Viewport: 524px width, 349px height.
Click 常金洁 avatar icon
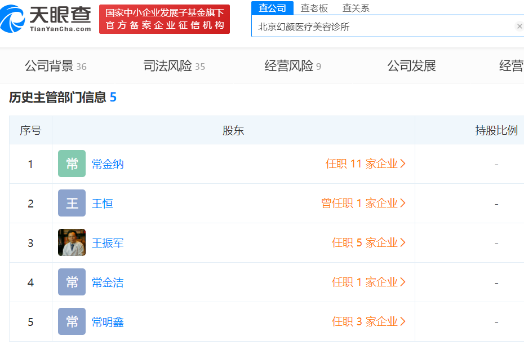click(72, 282)
